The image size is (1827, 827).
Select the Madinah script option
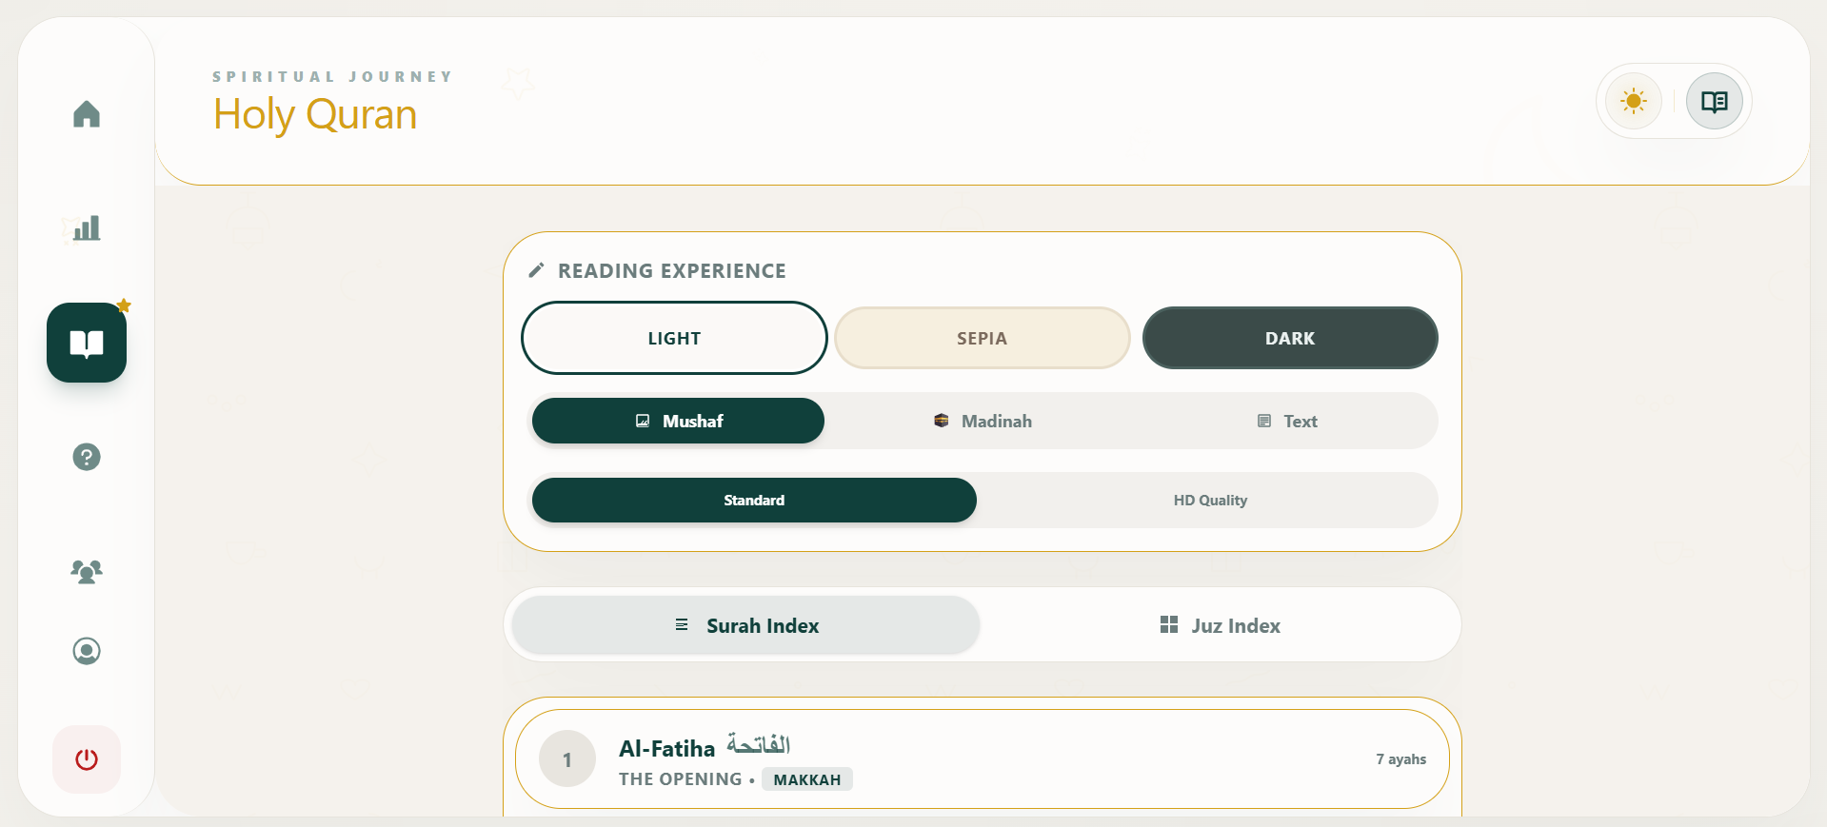(x=983, y=421)
